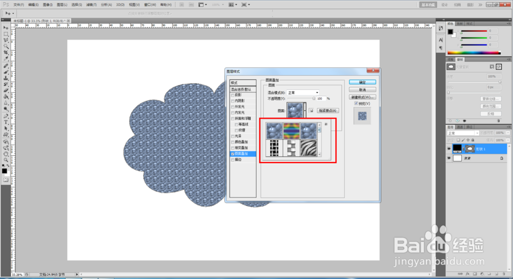Viewport: 513px width, 279px height.
Task: Click the 新建样式(W)... button
Action: pyautogui.click(x=362, y=97)
